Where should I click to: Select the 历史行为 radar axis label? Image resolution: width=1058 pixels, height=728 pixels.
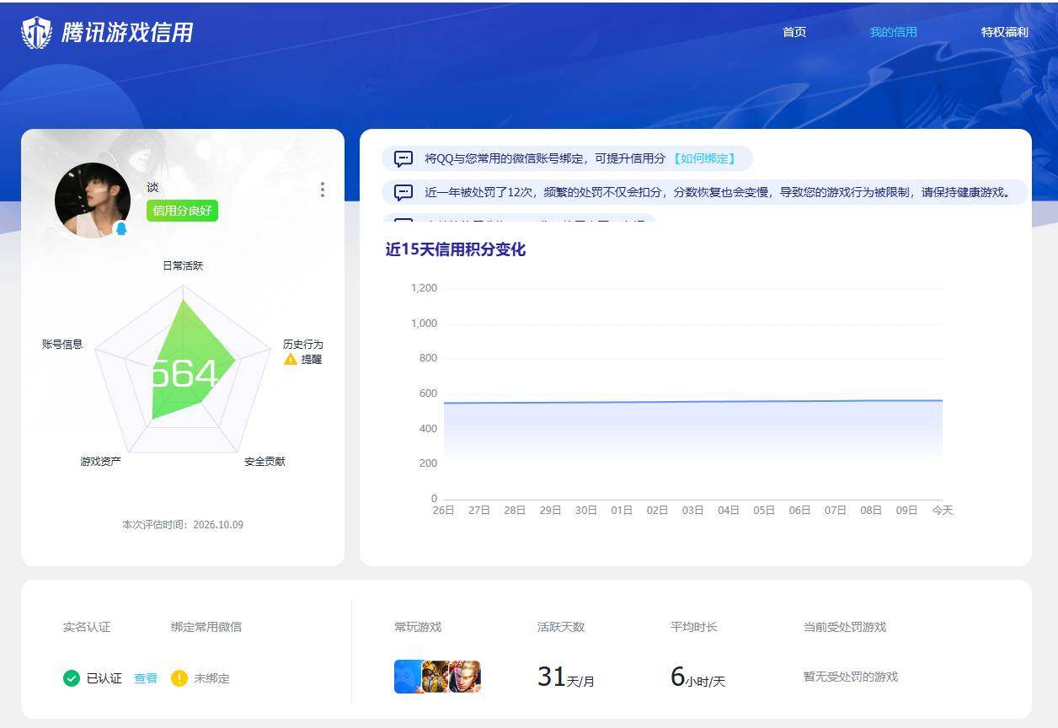[303, 344]
